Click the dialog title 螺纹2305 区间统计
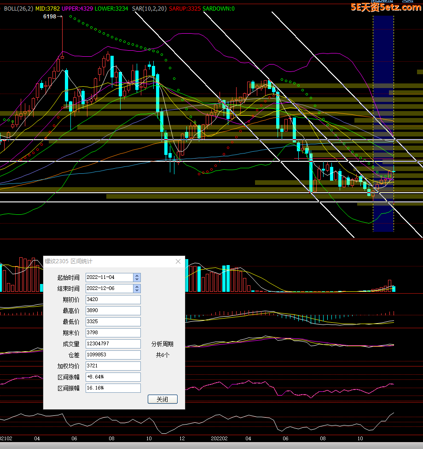 (69, 261)
